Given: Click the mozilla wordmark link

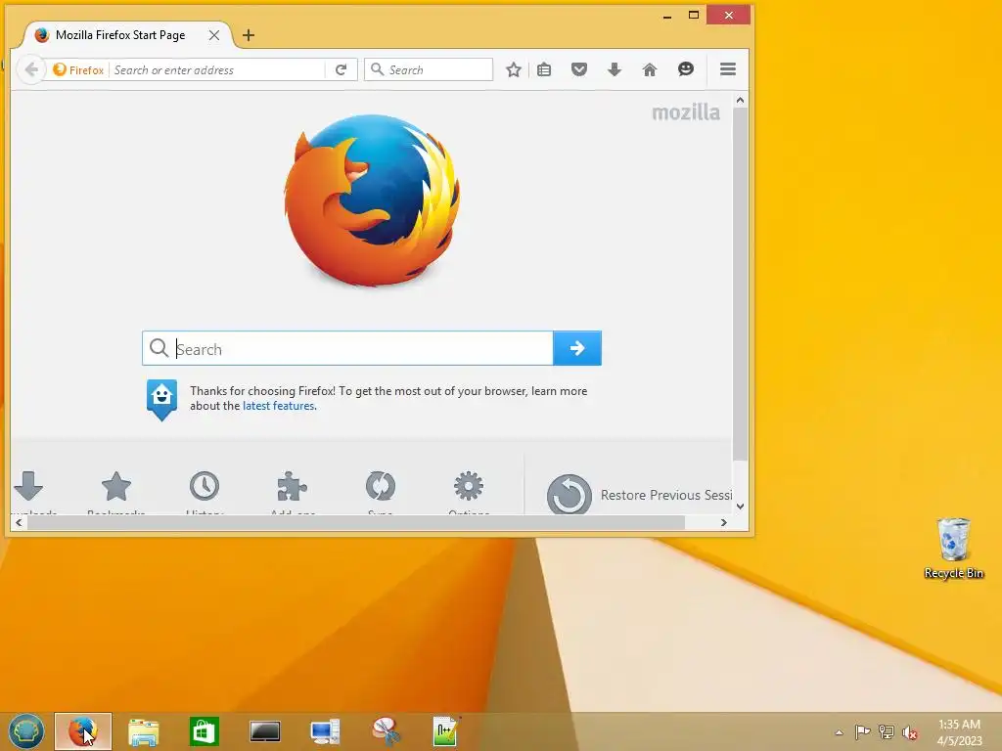Looking at the screenshot, I should [x=686, y=112].
